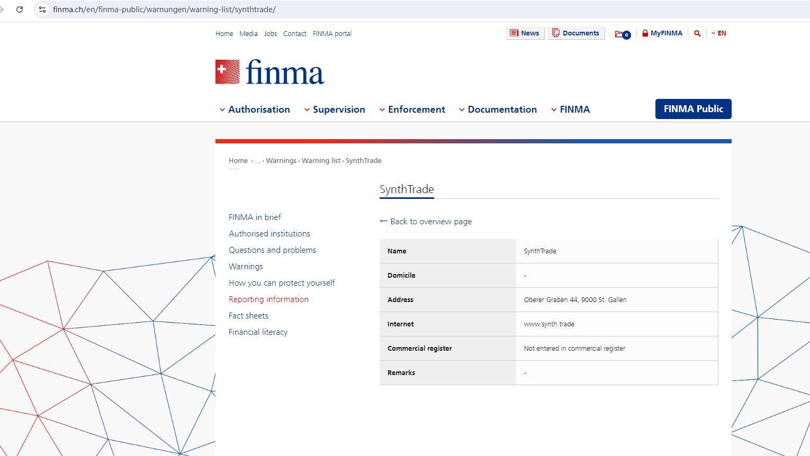Image resolution: width=810 pixels, height=456 pixels.
Task: Click the red search magnifier icon
Action: (x=697, y=33)
